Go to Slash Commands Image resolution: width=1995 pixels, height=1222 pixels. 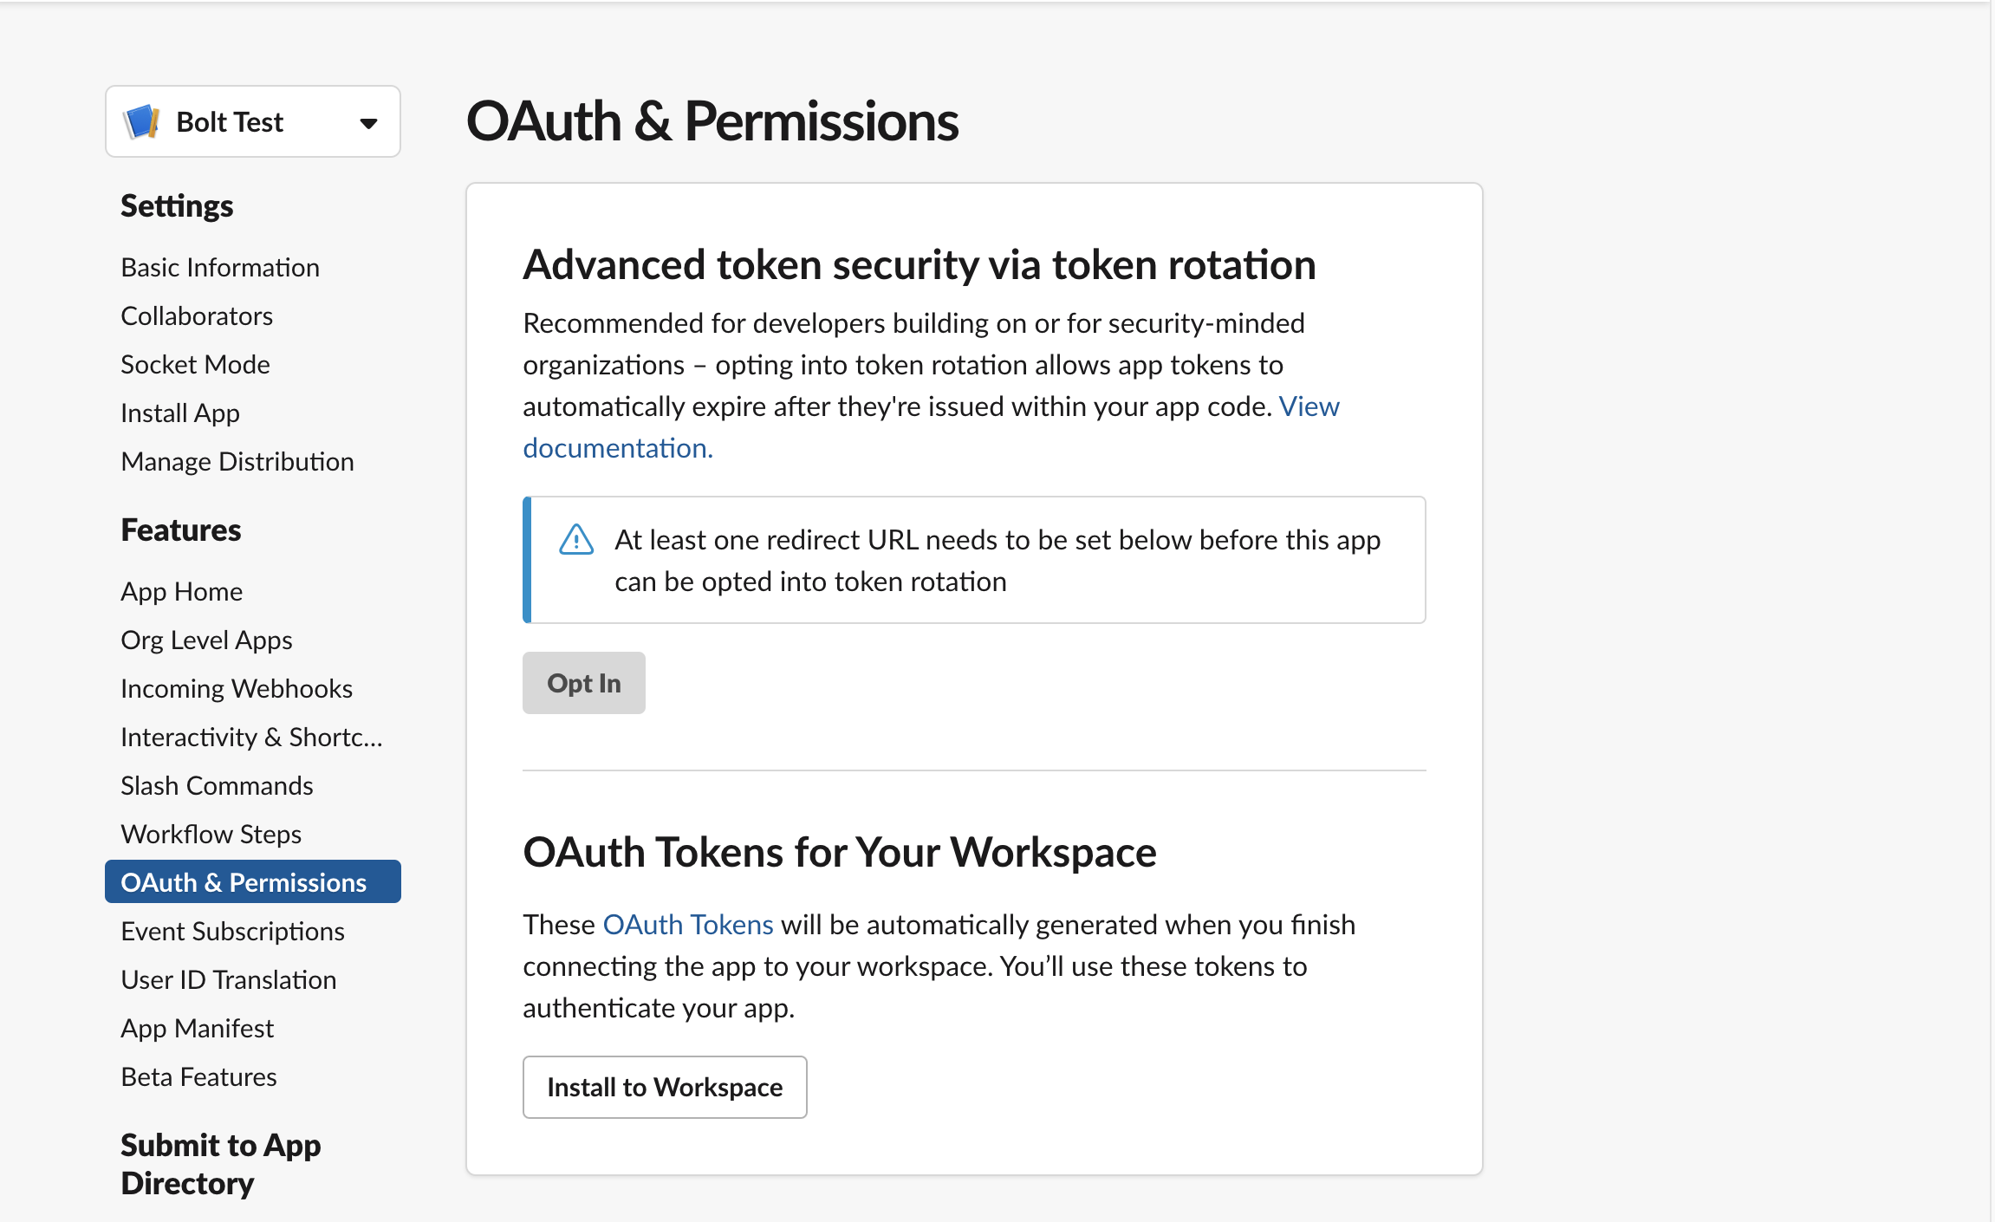pos(217,785)
